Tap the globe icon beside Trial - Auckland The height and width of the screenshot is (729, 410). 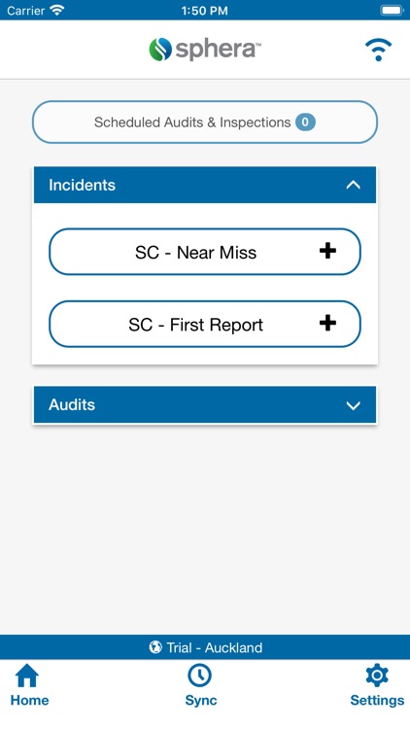point(155,646)
